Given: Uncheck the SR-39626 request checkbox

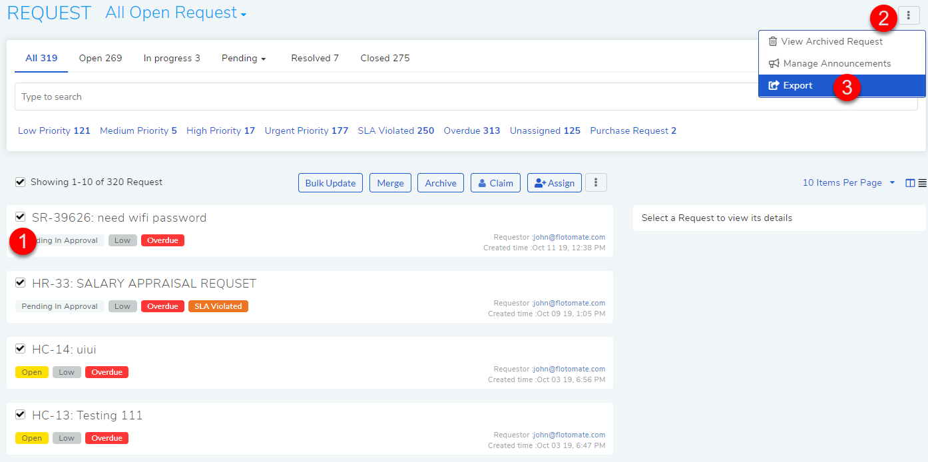Looking at the screenshot, I should (x=20, y=216).
